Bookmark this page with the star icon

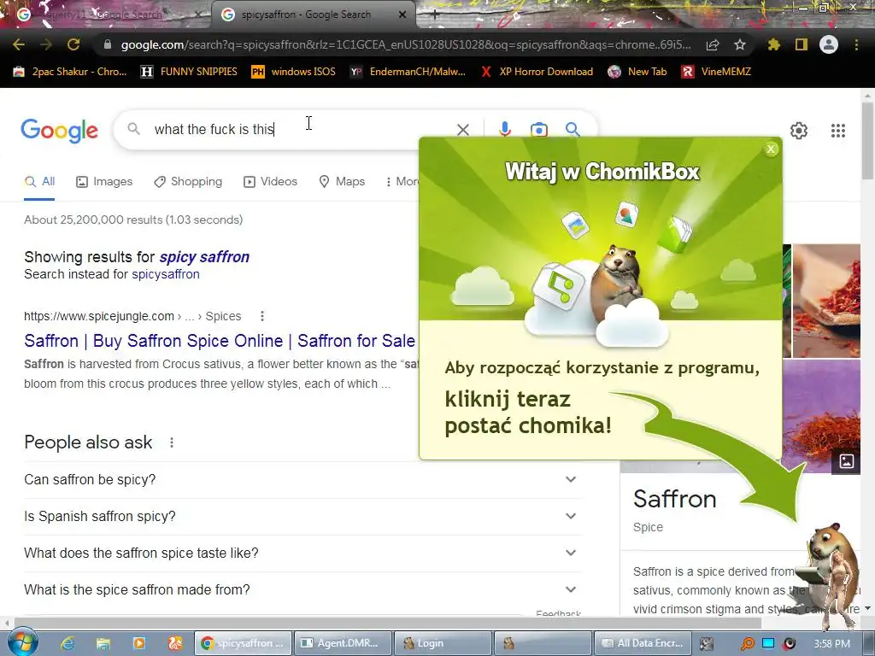(740, 44)
